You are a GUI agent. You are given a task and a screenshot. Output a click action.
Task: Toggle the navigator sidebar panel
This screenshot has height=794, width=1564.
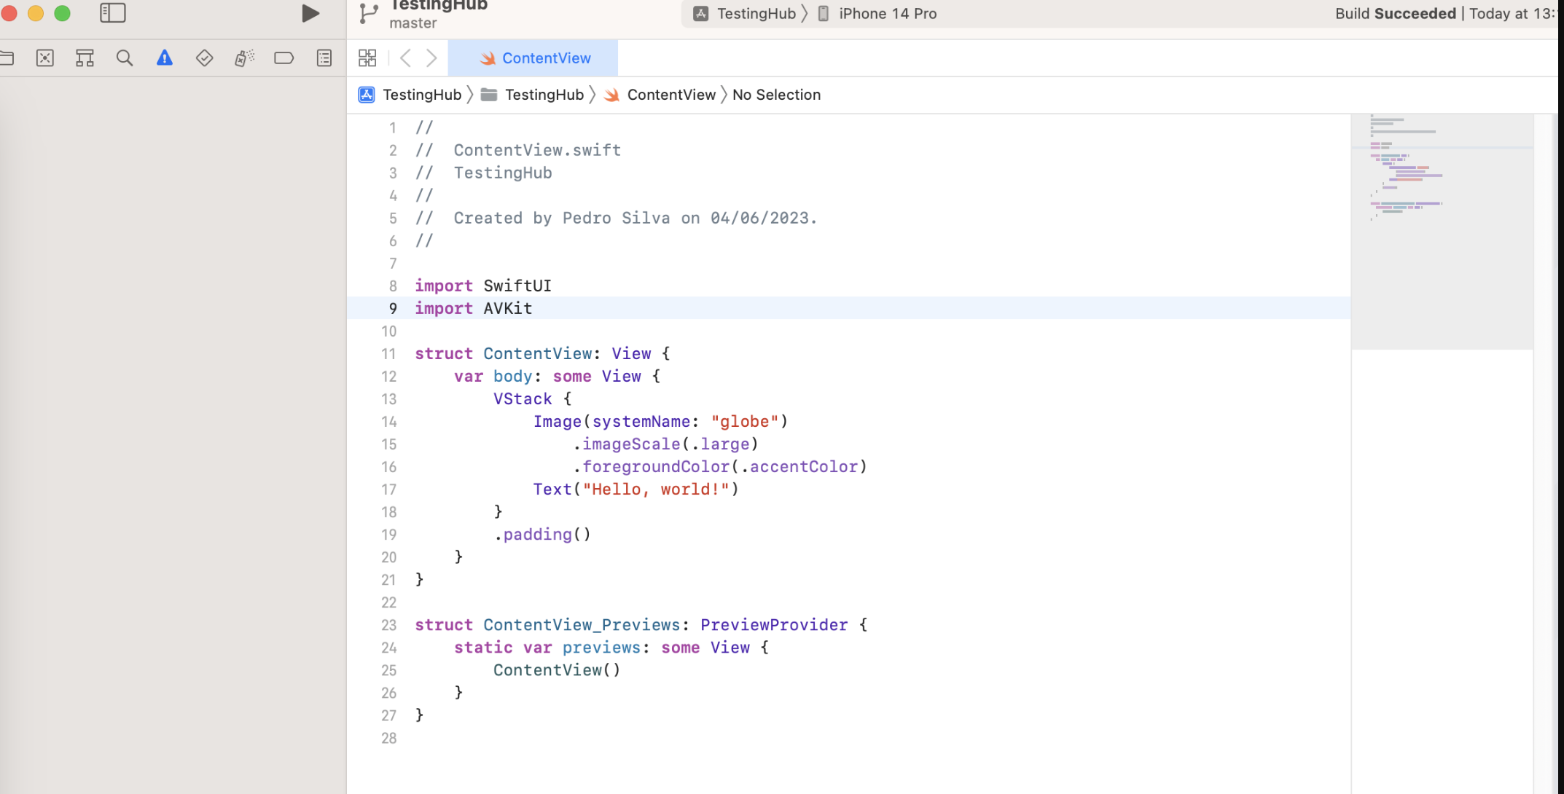tap(113, 13)
